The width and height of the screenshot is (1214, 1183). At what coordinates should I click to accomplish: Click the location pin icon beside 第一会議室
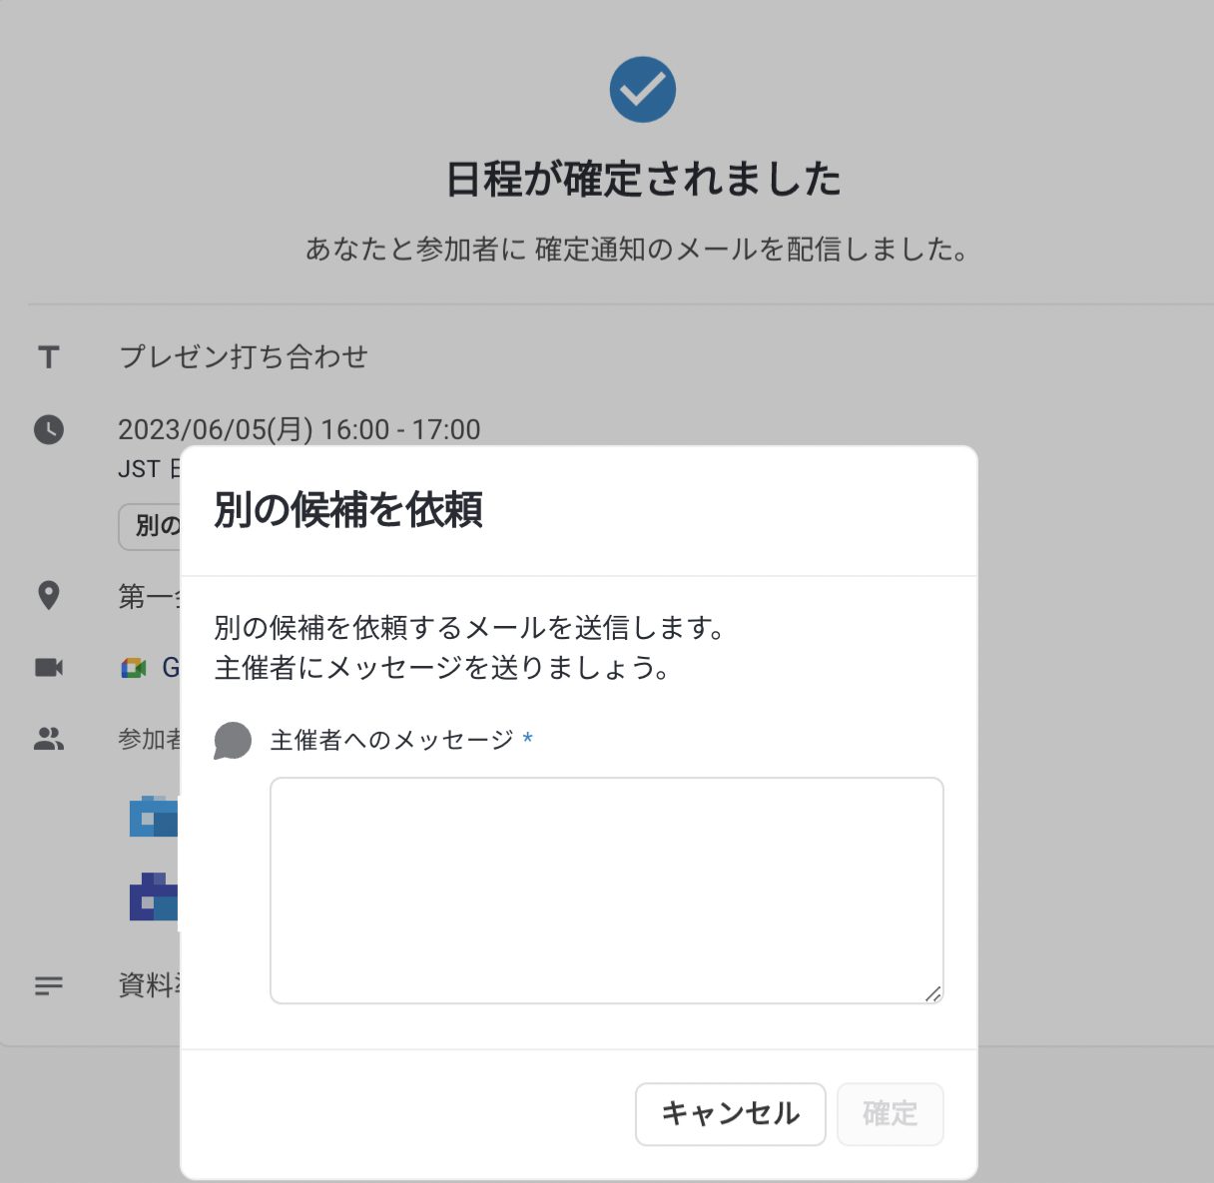coord(48,594)
